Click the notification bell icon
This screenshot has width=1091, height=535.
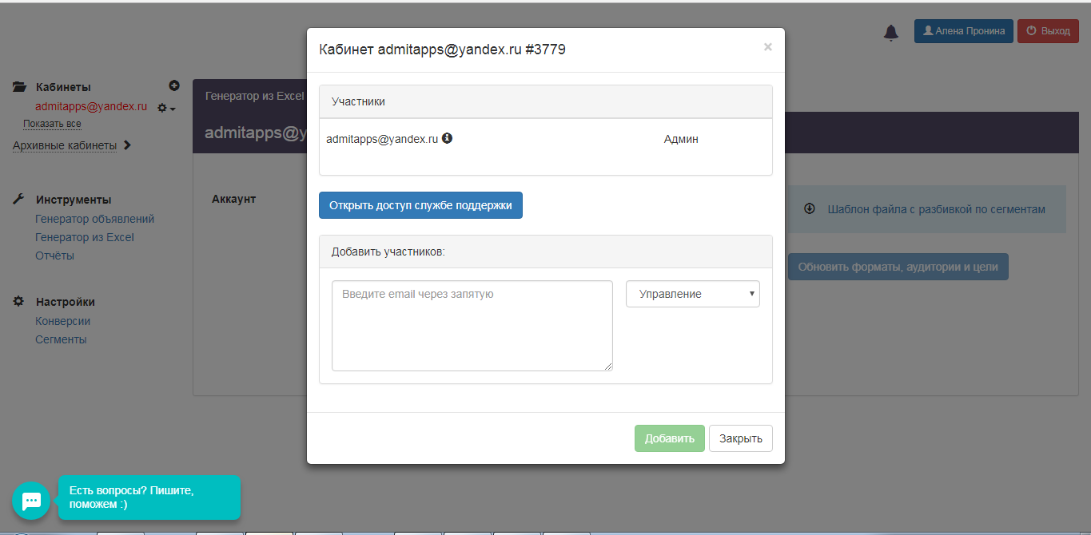890,32
